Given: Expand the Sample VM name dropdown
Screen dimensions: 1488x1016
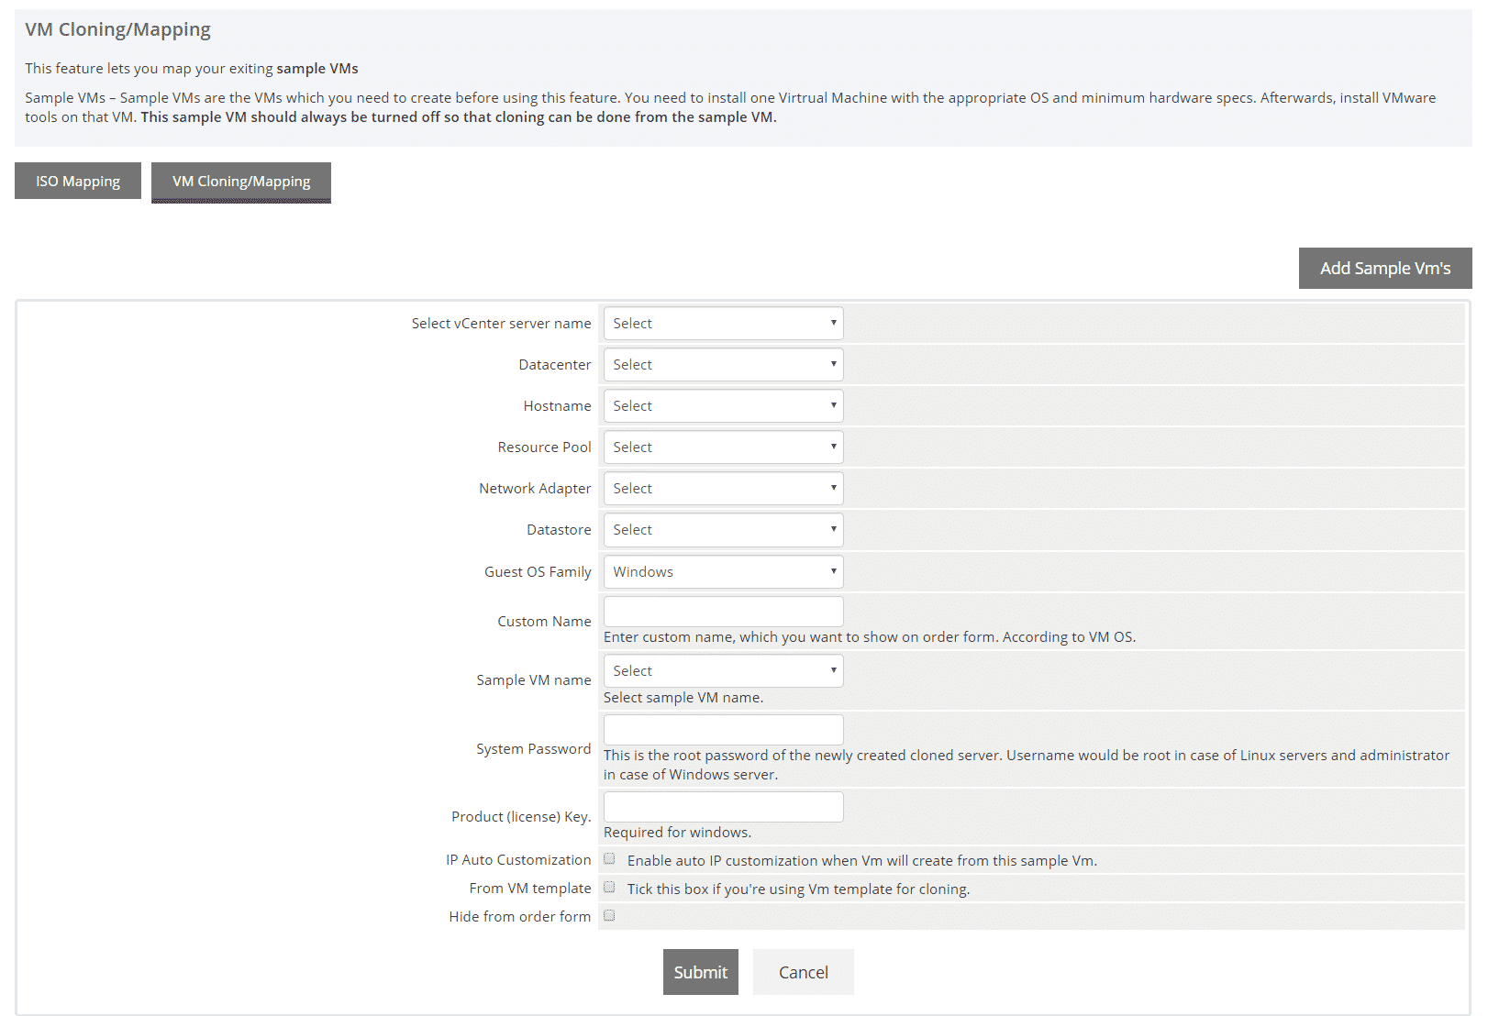Looking at the screenshot, I should pos(723,671).
